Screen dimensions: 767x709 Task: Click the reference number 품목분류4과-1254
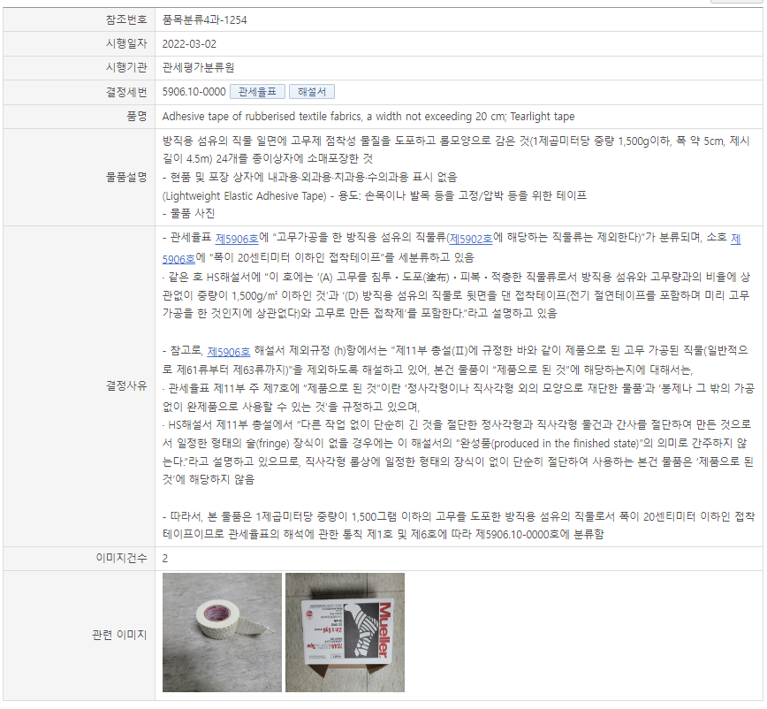pyautogui.click(x=204, y=20)
